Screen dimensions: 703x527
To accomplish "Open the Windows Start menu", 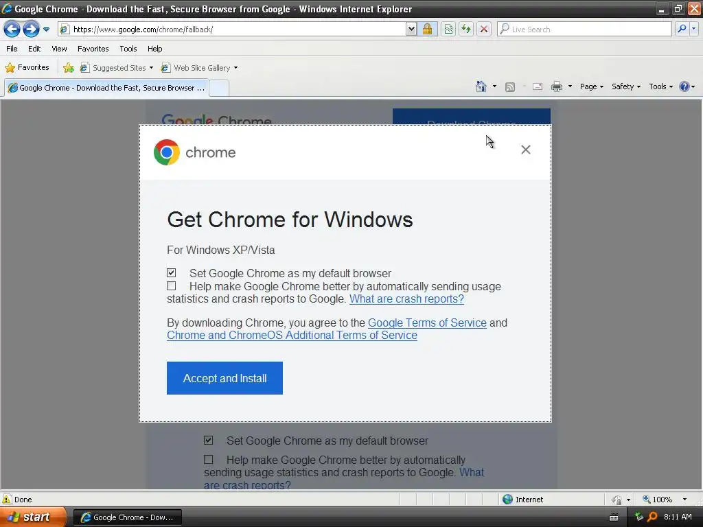I will (x=33, y=517).
